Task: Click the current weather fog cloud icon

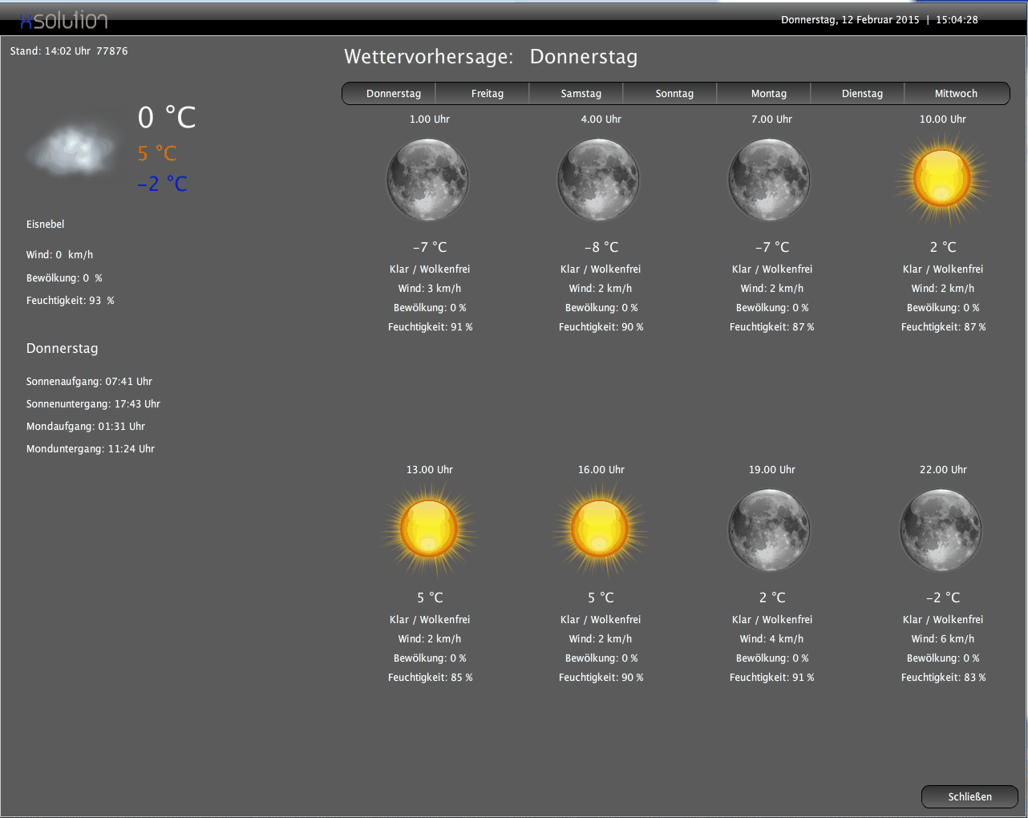Action: coord(71,150)
